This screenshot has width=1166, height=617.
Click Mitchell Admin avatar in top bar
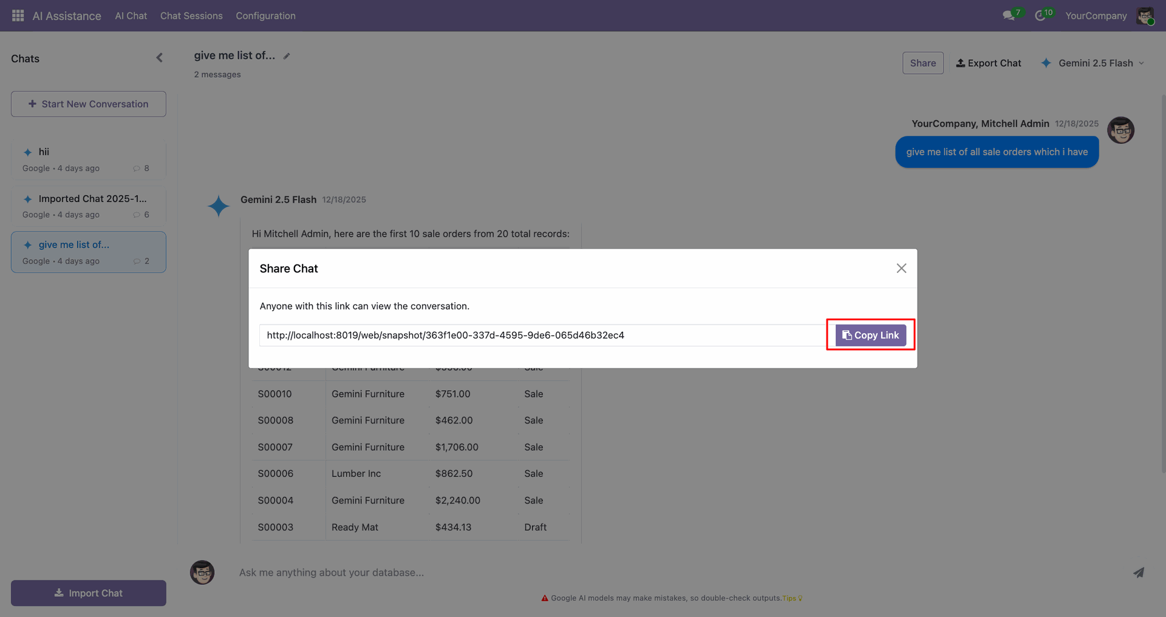pyautogui.click(x=1145, y=16)
